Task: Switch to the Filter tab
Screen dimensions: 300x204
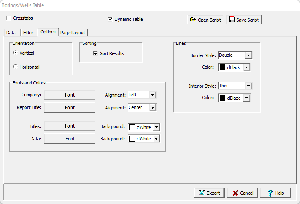Action: [x=28, y=33]
